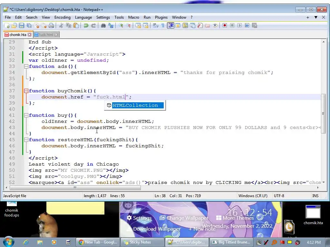The height and width of the screenshot is (247, 330).
Task: Click the Print toolbar icon
Action: click(x=51, y=25)
